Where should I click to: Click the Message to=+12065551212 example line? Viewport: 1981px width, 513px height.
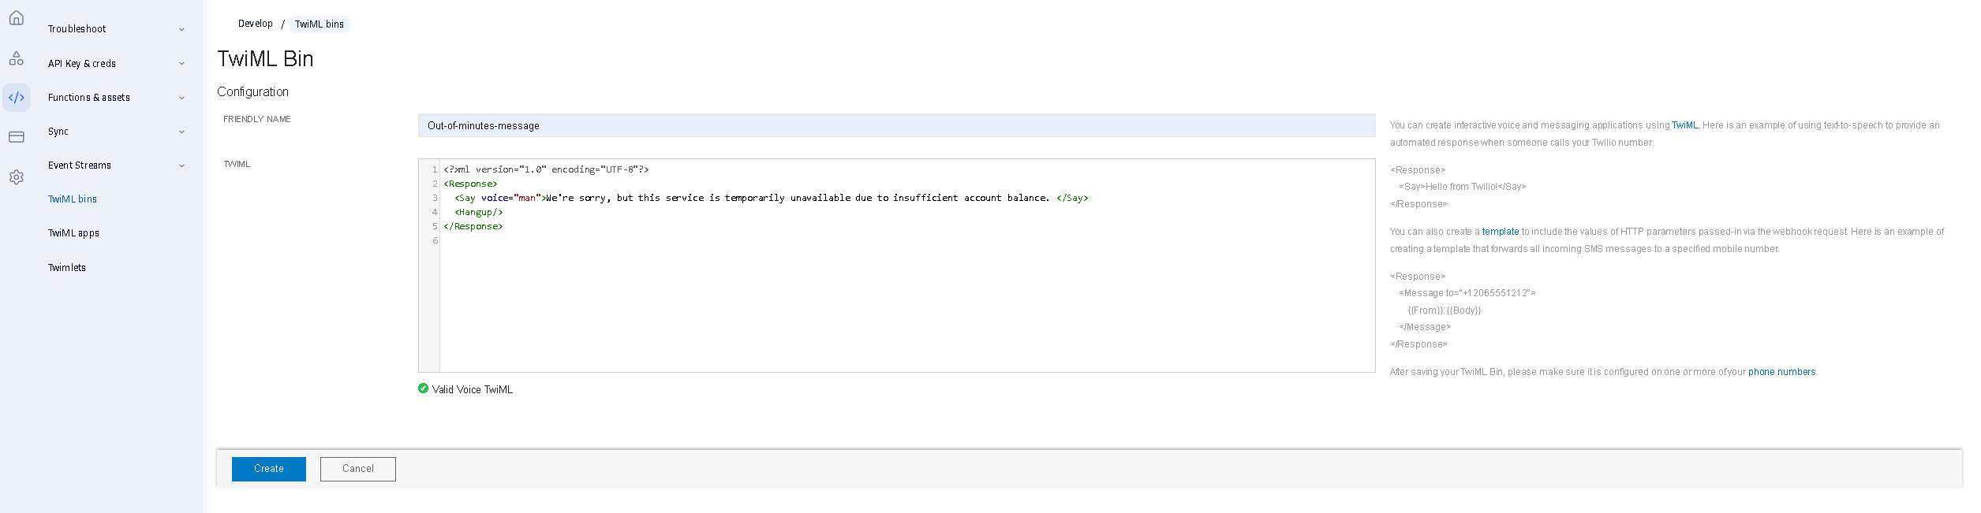click(x=1467, y=293)
